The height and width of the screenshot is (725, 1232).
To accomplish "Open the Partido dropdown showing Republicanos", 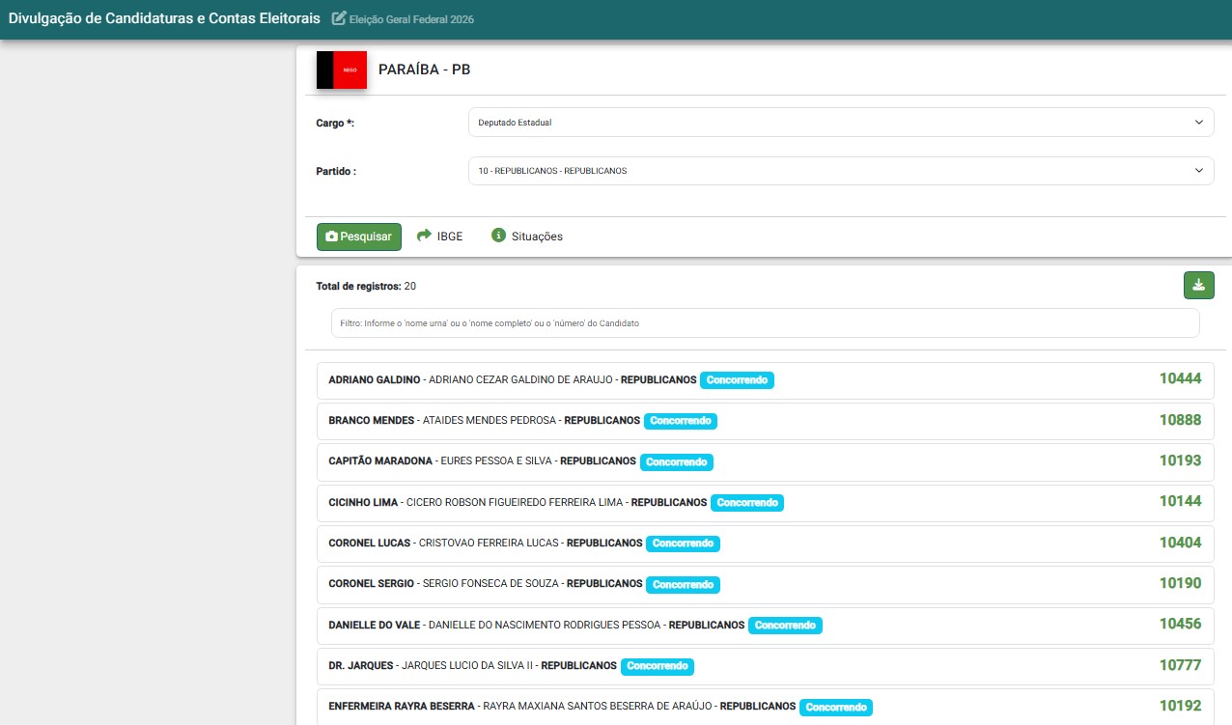I will click(841, 171).
